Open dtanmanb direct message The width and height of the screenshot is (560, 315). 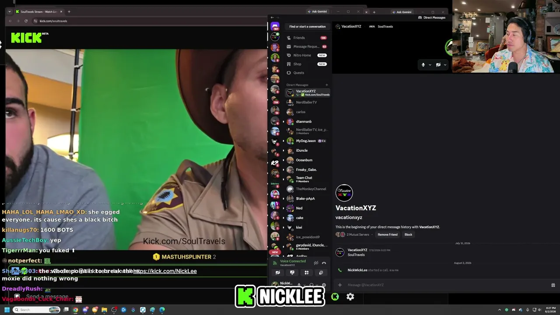click(x=308, y=122)
